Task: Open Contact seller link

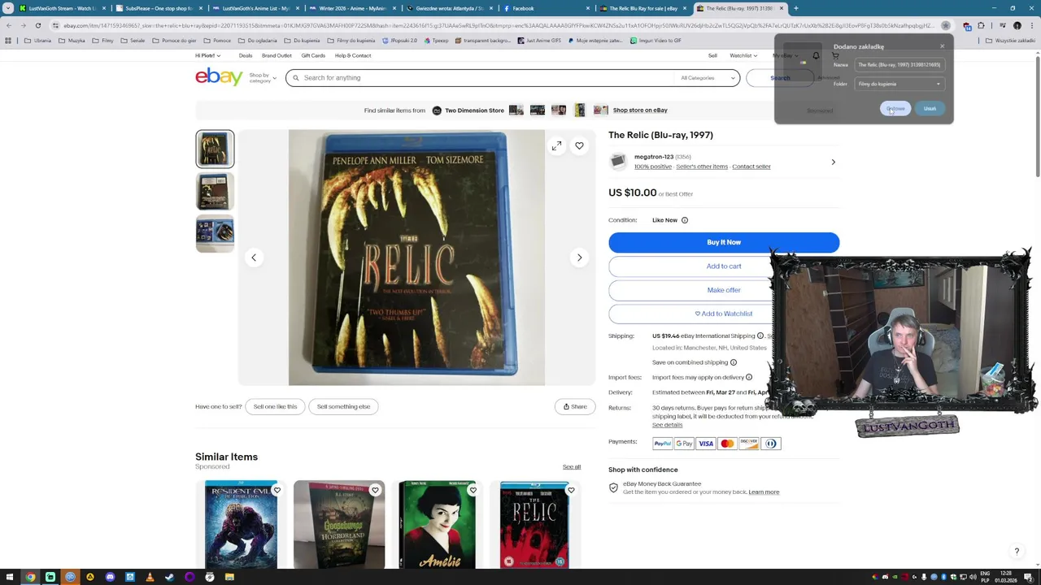Action: tap(751, 167)
